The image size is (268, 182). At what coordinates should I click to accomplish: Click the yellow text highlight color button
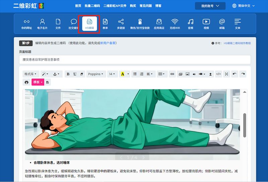(x=122, y=74)
